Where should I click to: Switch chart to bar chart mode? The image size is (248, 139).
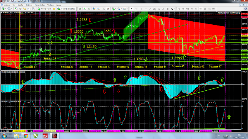point(80,9)
